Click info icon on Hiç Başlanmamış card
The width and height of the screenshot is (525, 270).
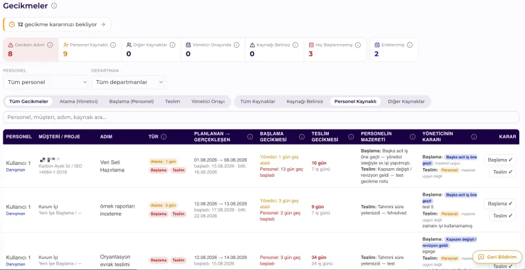coord(358,45)
